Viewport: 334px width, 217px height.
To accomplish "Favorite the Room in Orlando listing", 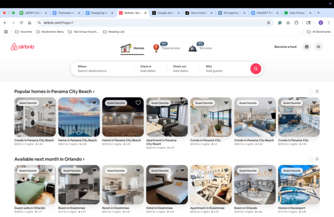I will coord(270,171).
